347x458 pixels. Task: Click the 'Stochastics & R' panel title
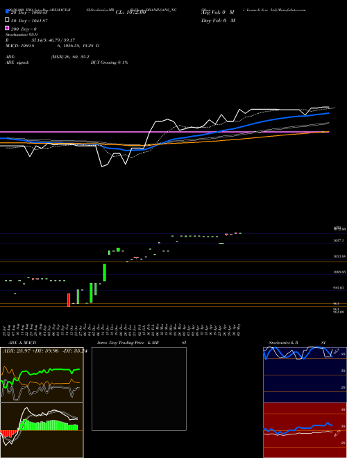point(284,343)
